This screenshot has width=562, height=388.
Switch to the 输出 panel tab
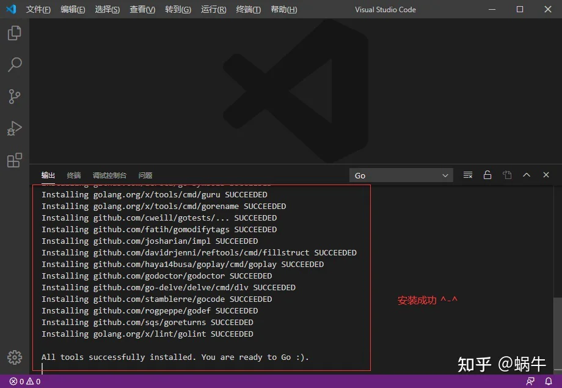(48, 175)
